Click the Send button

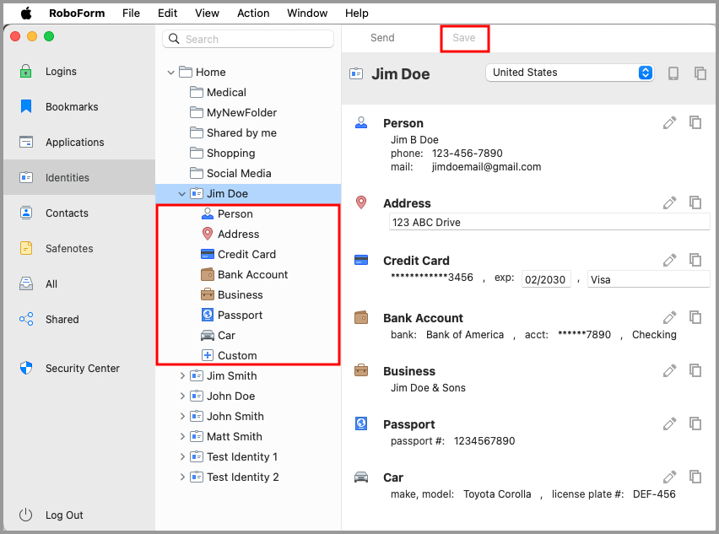(x=382, y=38)
